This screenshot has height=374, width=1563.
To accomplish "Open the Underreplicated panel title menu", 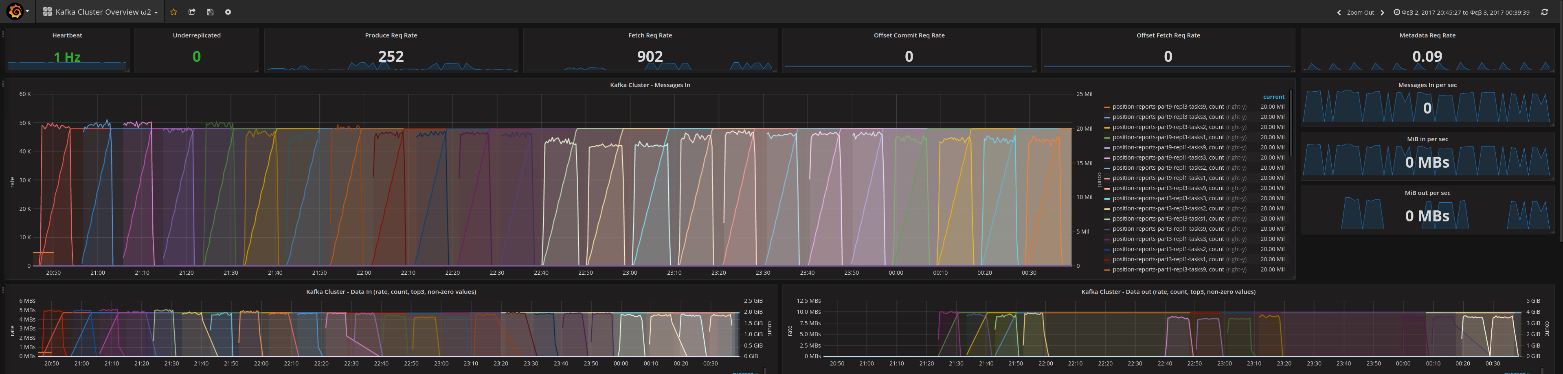I will click(197, 35).
